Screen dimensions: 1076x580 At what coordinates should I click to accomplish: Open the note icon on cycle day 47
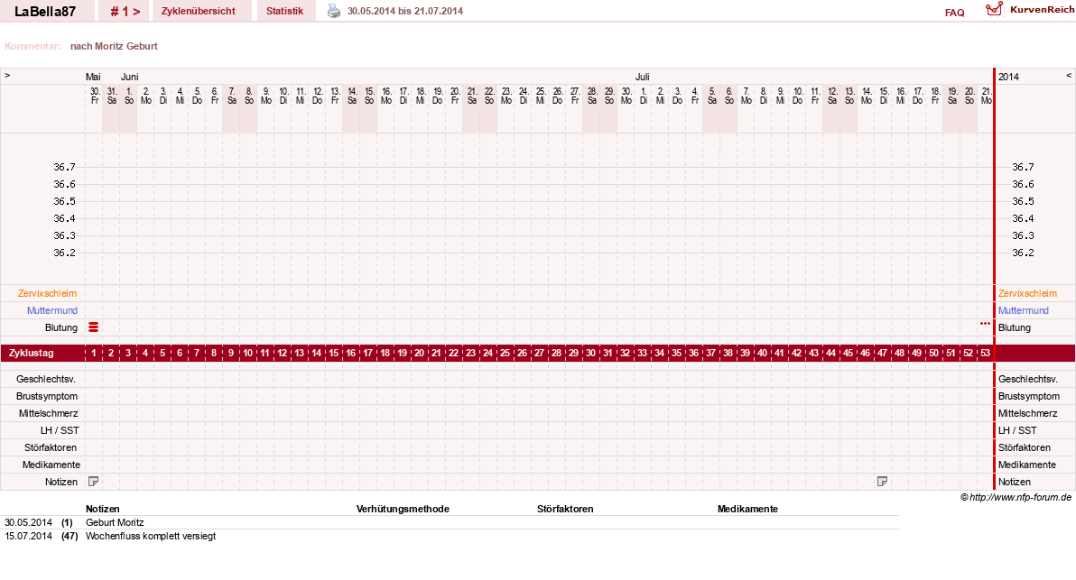[883, 482]
